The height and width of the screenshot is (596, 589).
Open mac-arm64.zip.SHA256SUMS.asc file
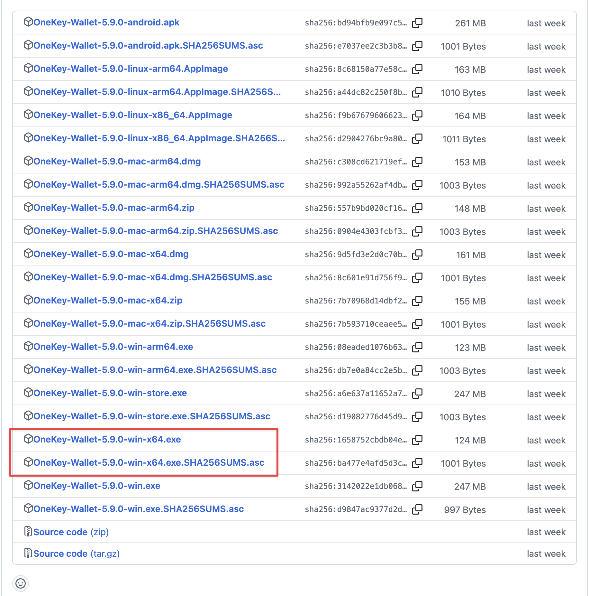tap(156, 231)
